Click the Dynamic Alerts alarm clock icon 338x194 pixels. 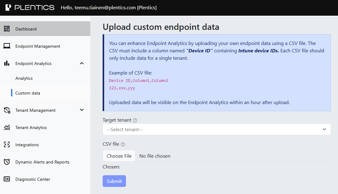(7, 162)
